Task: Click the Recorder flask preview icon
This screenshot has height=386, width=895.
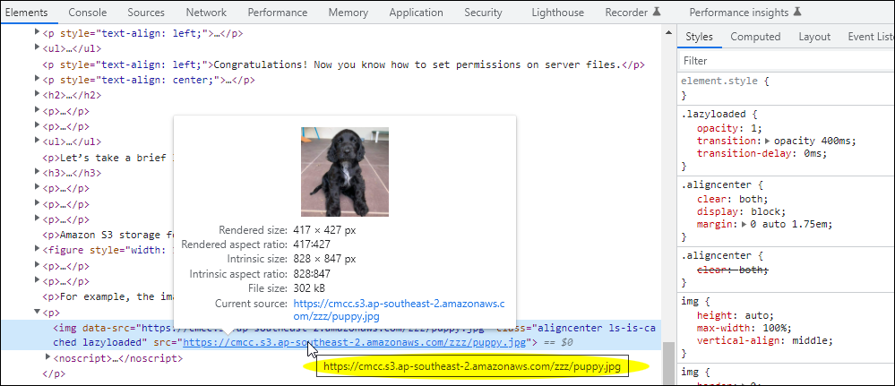Action: [x=657, y=12]
